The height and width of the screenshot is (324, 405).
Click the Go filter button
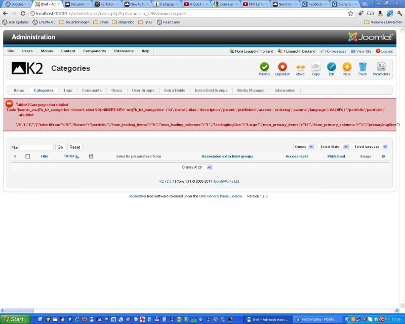pyautogui.click(x=60, y=147)
